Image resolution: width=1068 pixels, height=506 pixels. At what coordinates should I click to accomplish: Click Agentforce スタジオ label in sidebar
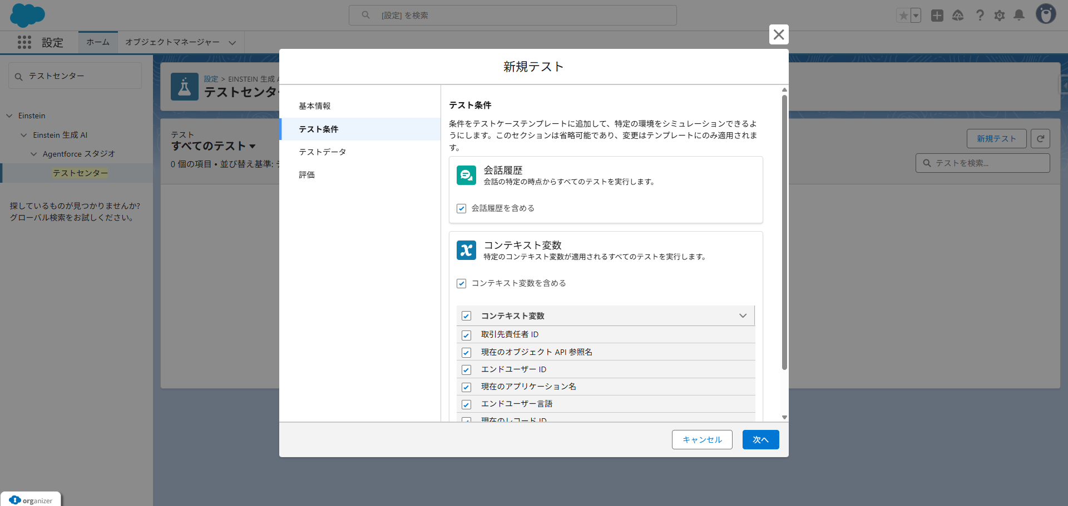click(79, 154)
